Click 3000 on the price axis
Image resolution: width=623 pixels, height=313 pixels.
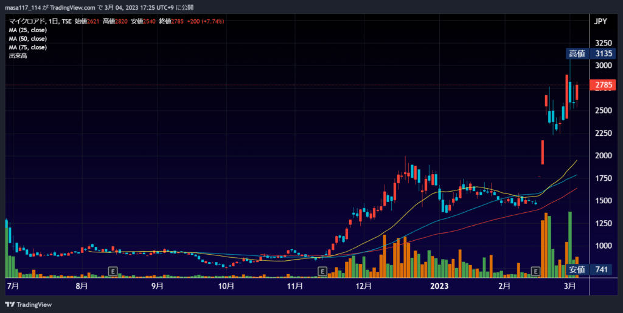point(604,66)
